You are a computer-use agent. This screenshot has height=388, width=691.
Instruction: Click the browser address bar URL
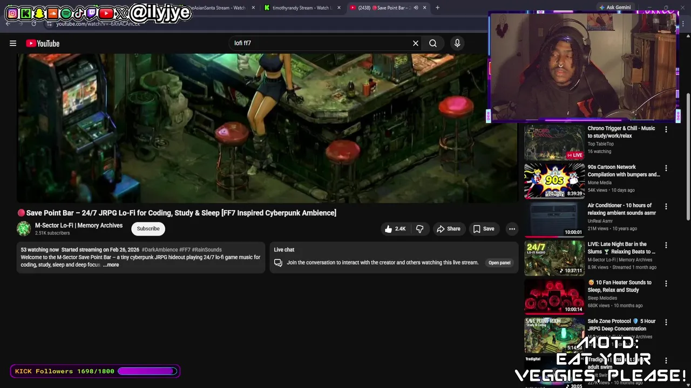pos(98,24)
